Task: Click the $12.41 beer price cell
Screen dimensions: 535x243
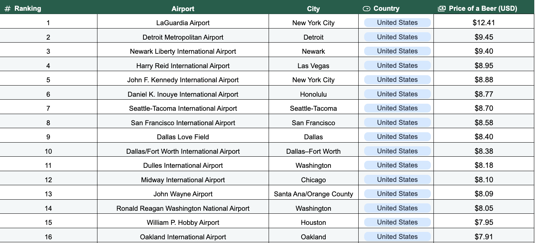Action: tap(484, 23)
